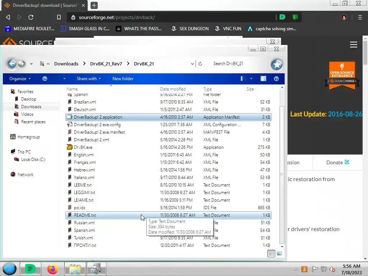Select the DrvBK.exe application icon
The image size is (368, 276).
[x=69, y=147]
